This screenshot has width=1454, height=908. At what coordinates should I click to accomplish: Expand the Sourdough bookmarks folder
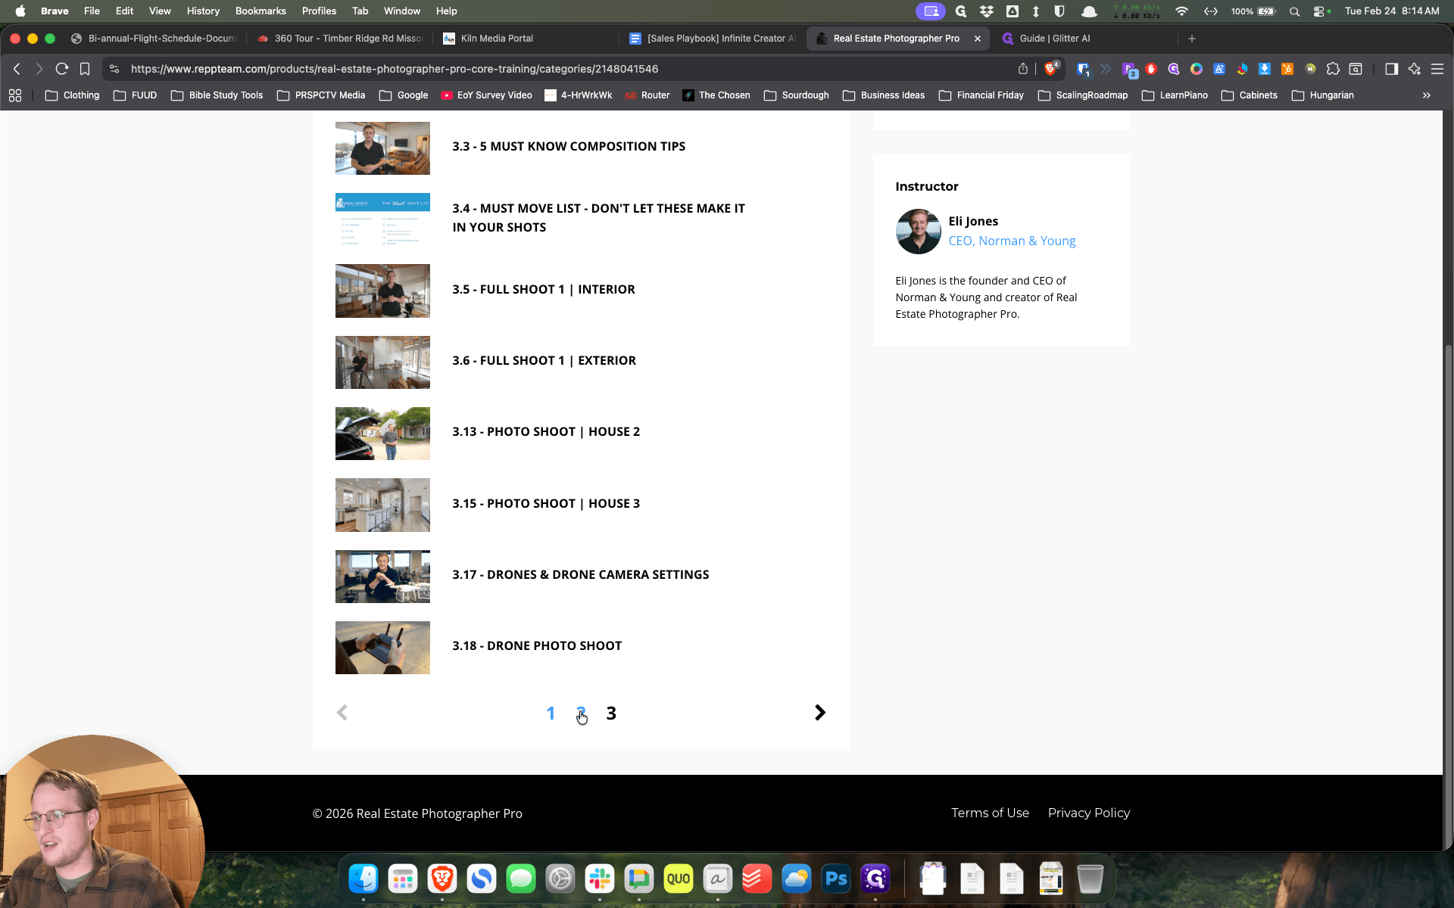coord(797,95)
